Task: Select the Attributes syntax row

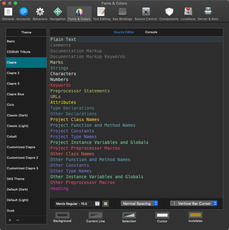Action: click(136, 102)
